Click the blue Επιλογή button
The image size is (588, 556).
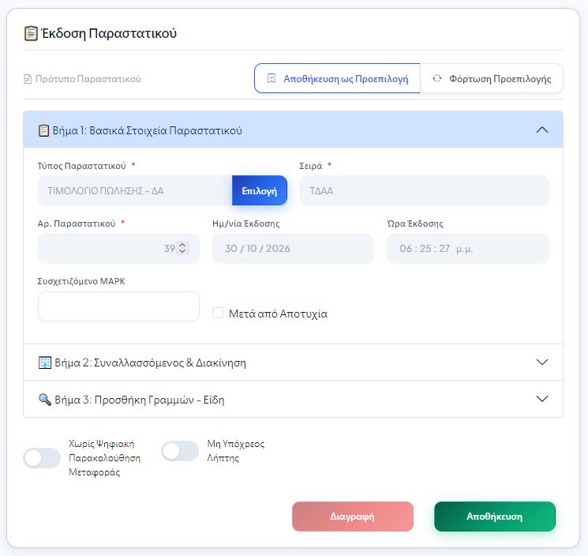click(x=260, y=190)
